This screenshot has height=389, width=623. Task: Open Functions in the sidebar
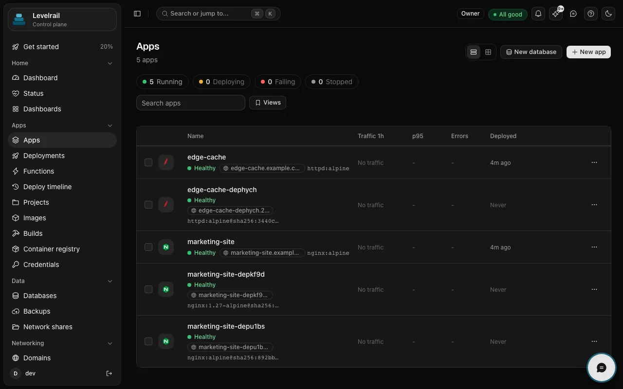click(62, 171)
